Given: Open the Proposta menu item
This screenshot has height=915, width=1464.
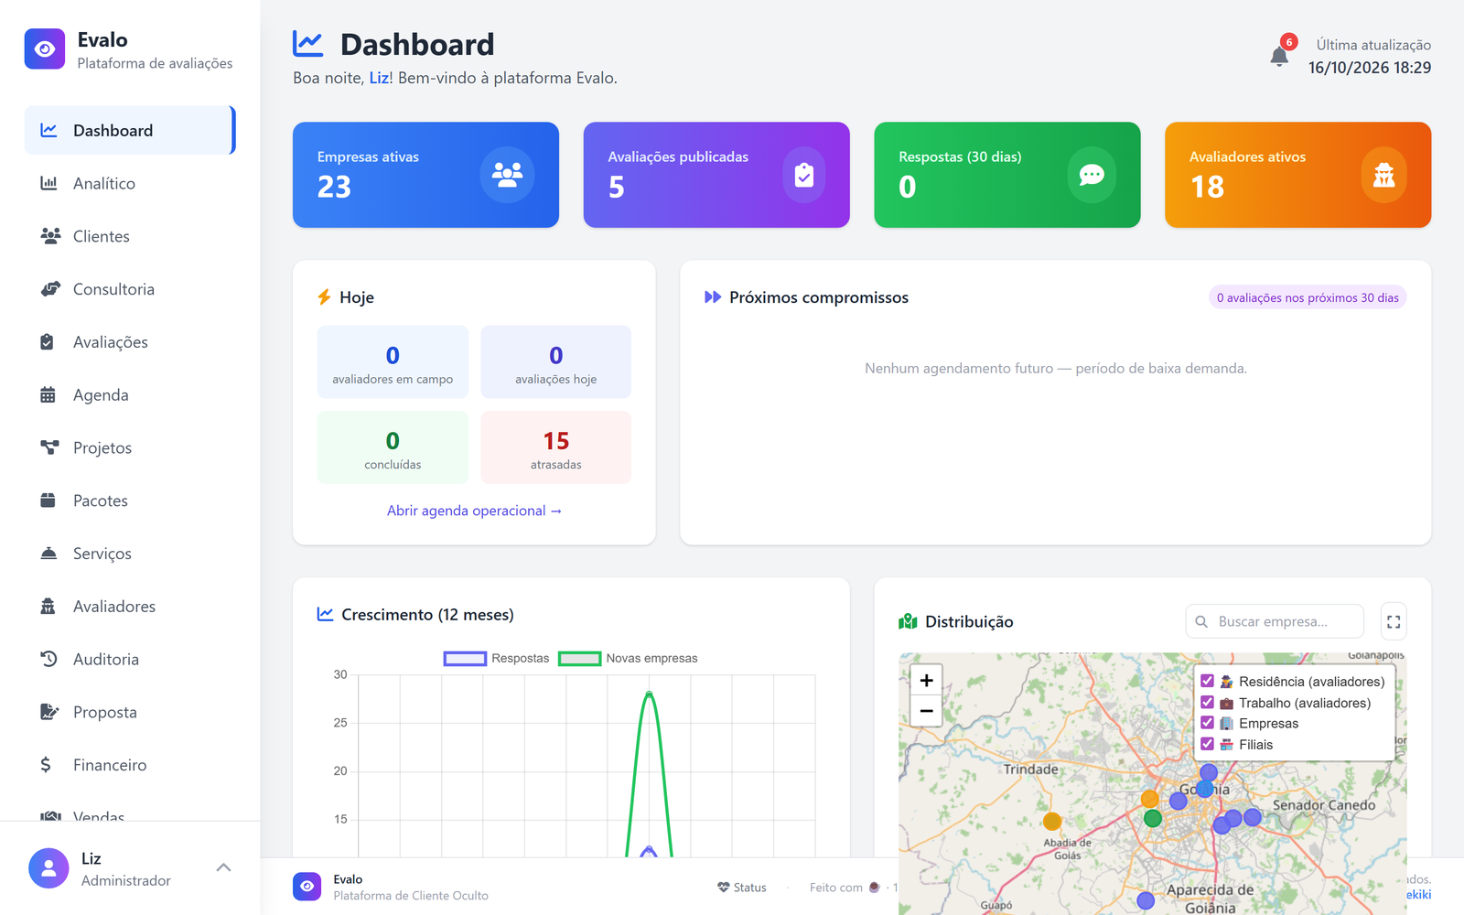Looking at the screenshot, I should [x=130, y=712].
